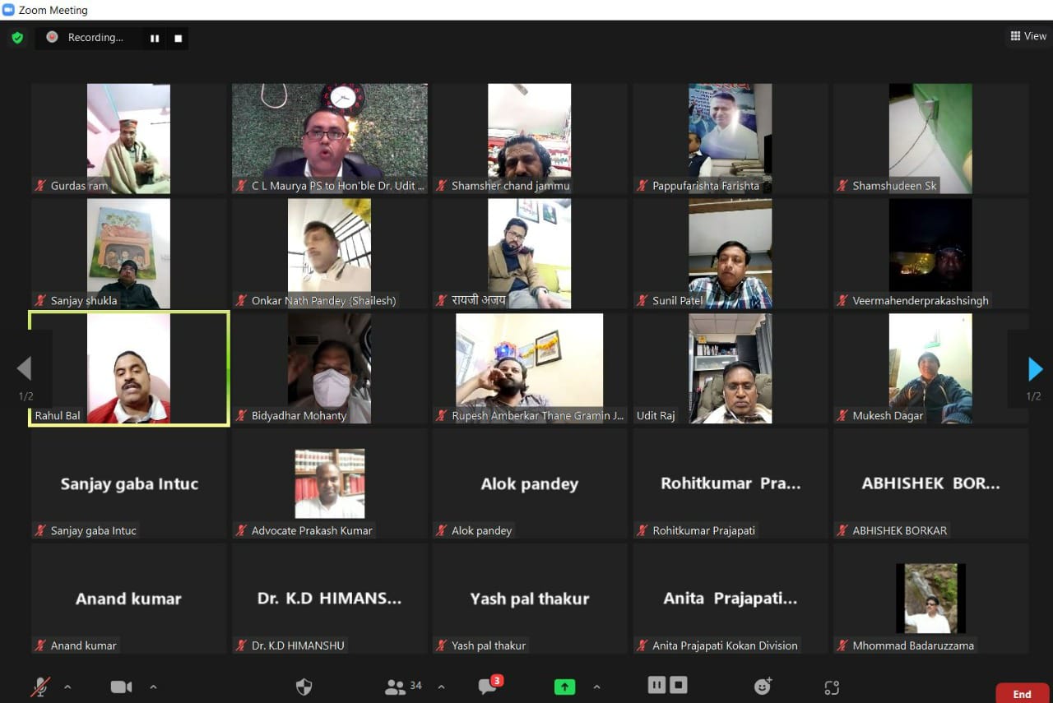Open the Security shield menu
Screen dimensions: 1053x703
tap(304, 687)
